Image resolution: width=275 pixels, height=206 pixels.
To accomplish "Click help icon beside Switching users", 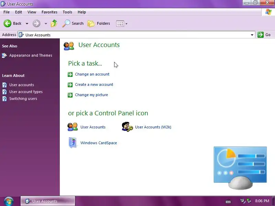I will coord(4,99).
